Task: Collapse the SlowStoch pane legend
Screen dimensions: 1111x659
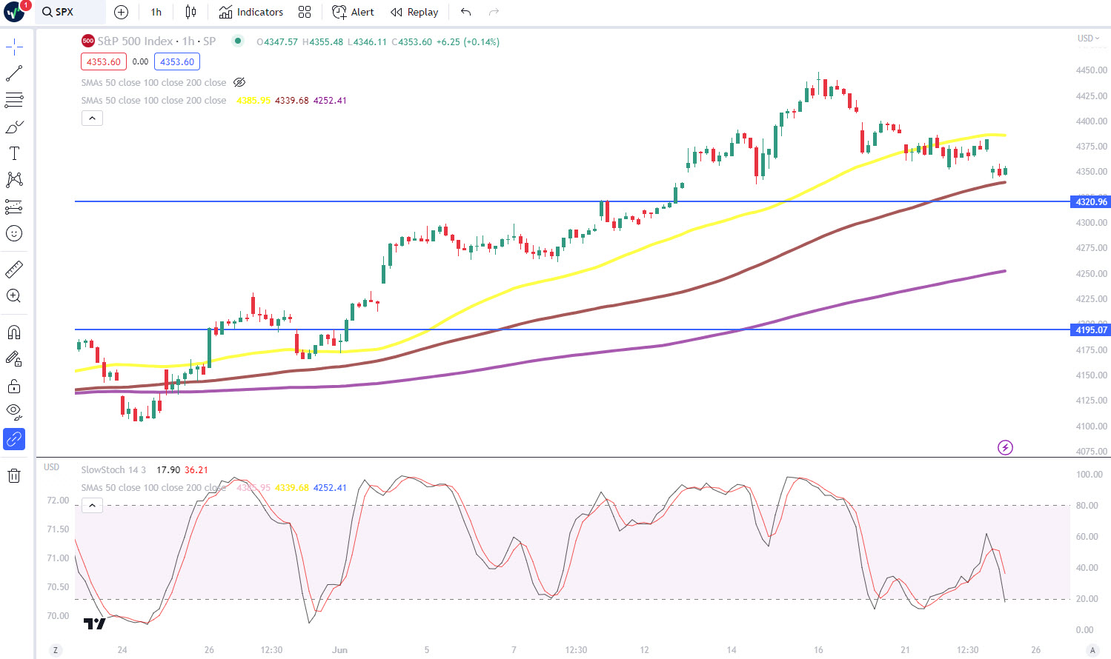Action: [x=92, y=505]
